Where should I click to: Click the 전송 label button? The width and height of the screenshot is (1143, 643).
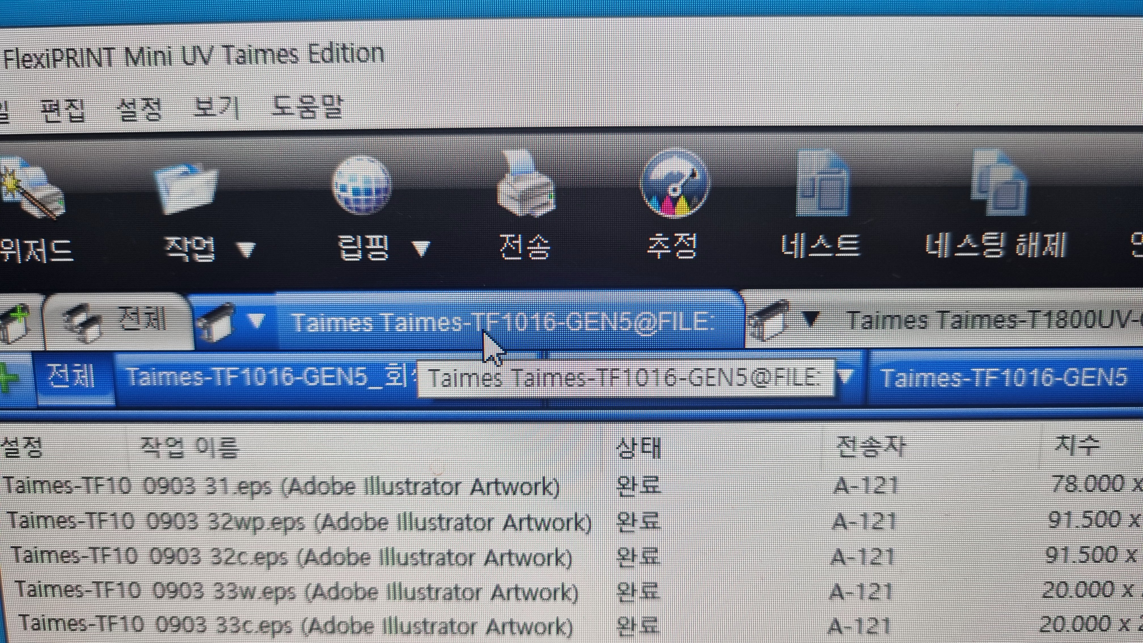point(525,247)
